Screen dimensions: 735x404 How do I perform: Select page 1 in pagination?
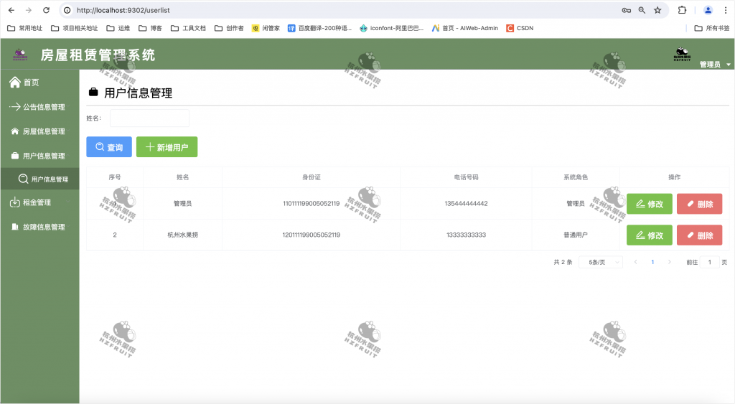(652, 262)
